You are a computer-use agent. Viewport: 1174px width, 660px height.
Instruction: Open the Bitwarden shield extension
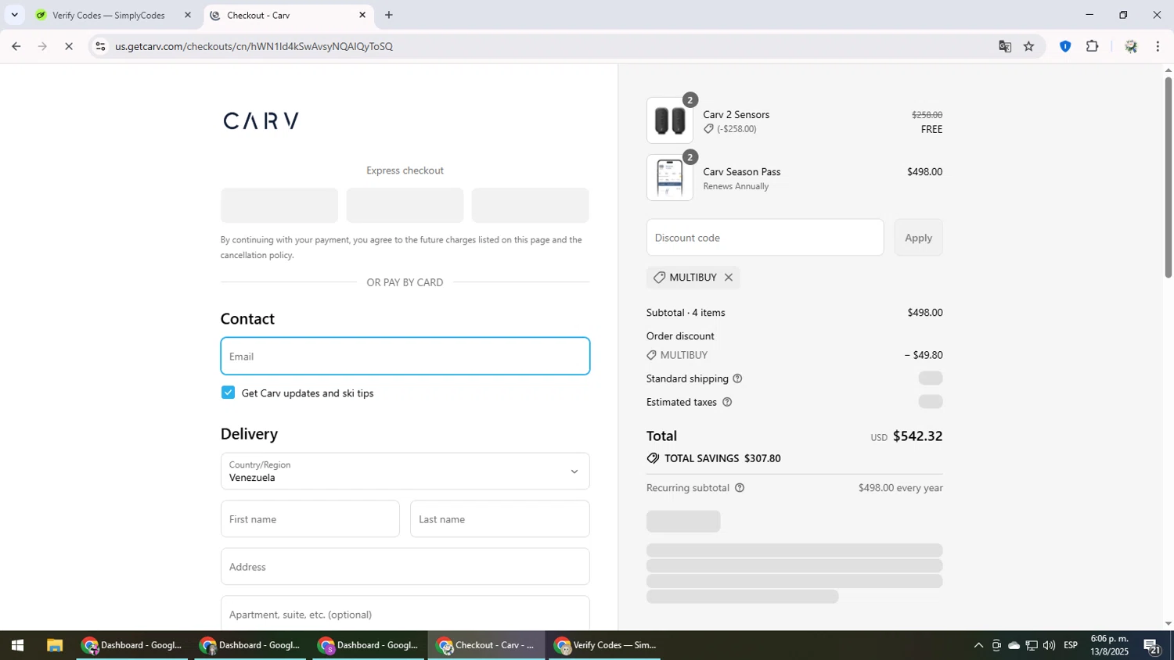pyautogui.click(x=1065, y=46)
